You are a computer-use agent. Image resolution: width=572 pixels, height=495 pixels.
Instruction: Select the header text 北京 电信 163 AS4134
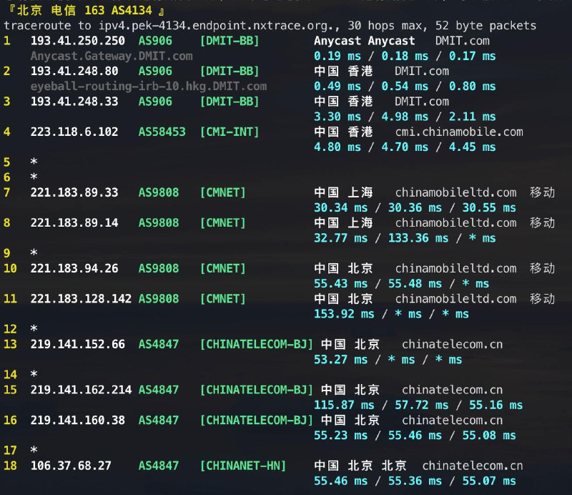pyautogui.click(x=84, y=10)
